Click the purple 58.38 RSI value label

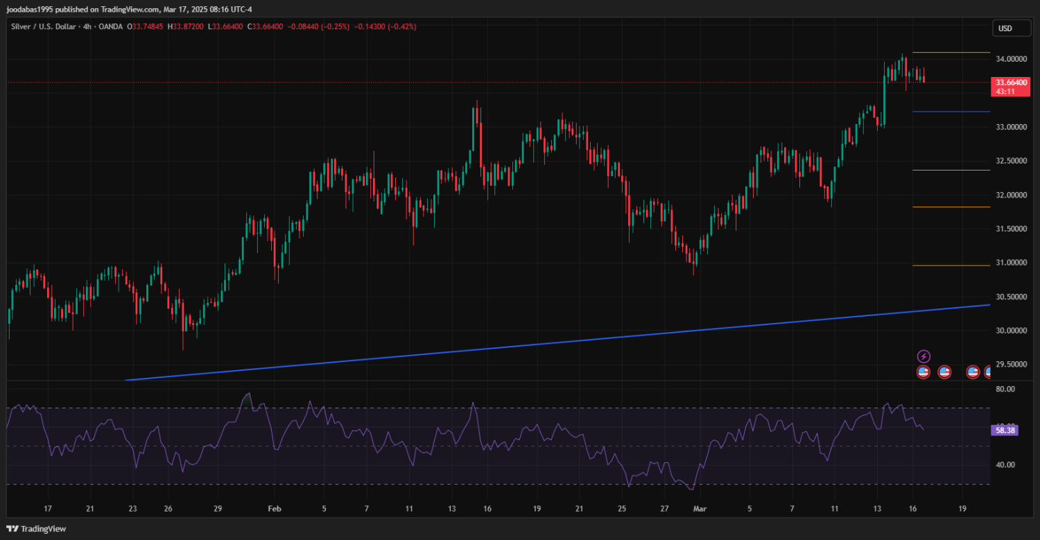coord(1005,430)
